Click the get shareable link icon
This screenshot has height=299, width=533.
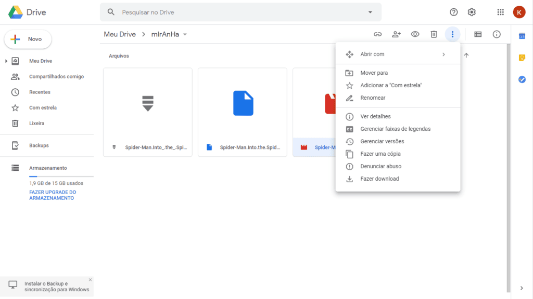tap(378, 34)
